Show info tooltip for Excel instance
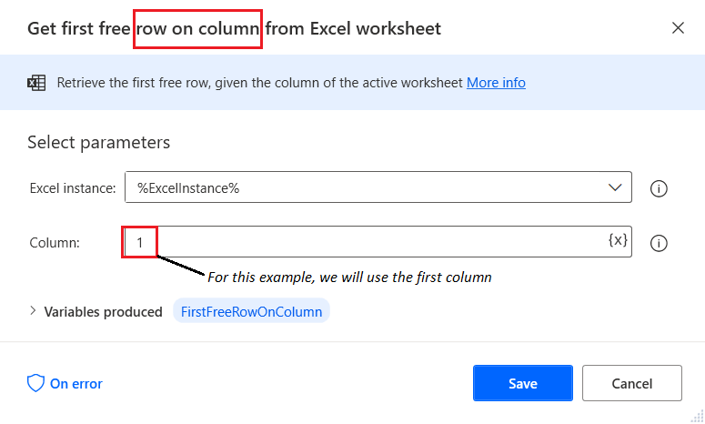This screenshot has width=705, height=424. [x=659, y=188]
